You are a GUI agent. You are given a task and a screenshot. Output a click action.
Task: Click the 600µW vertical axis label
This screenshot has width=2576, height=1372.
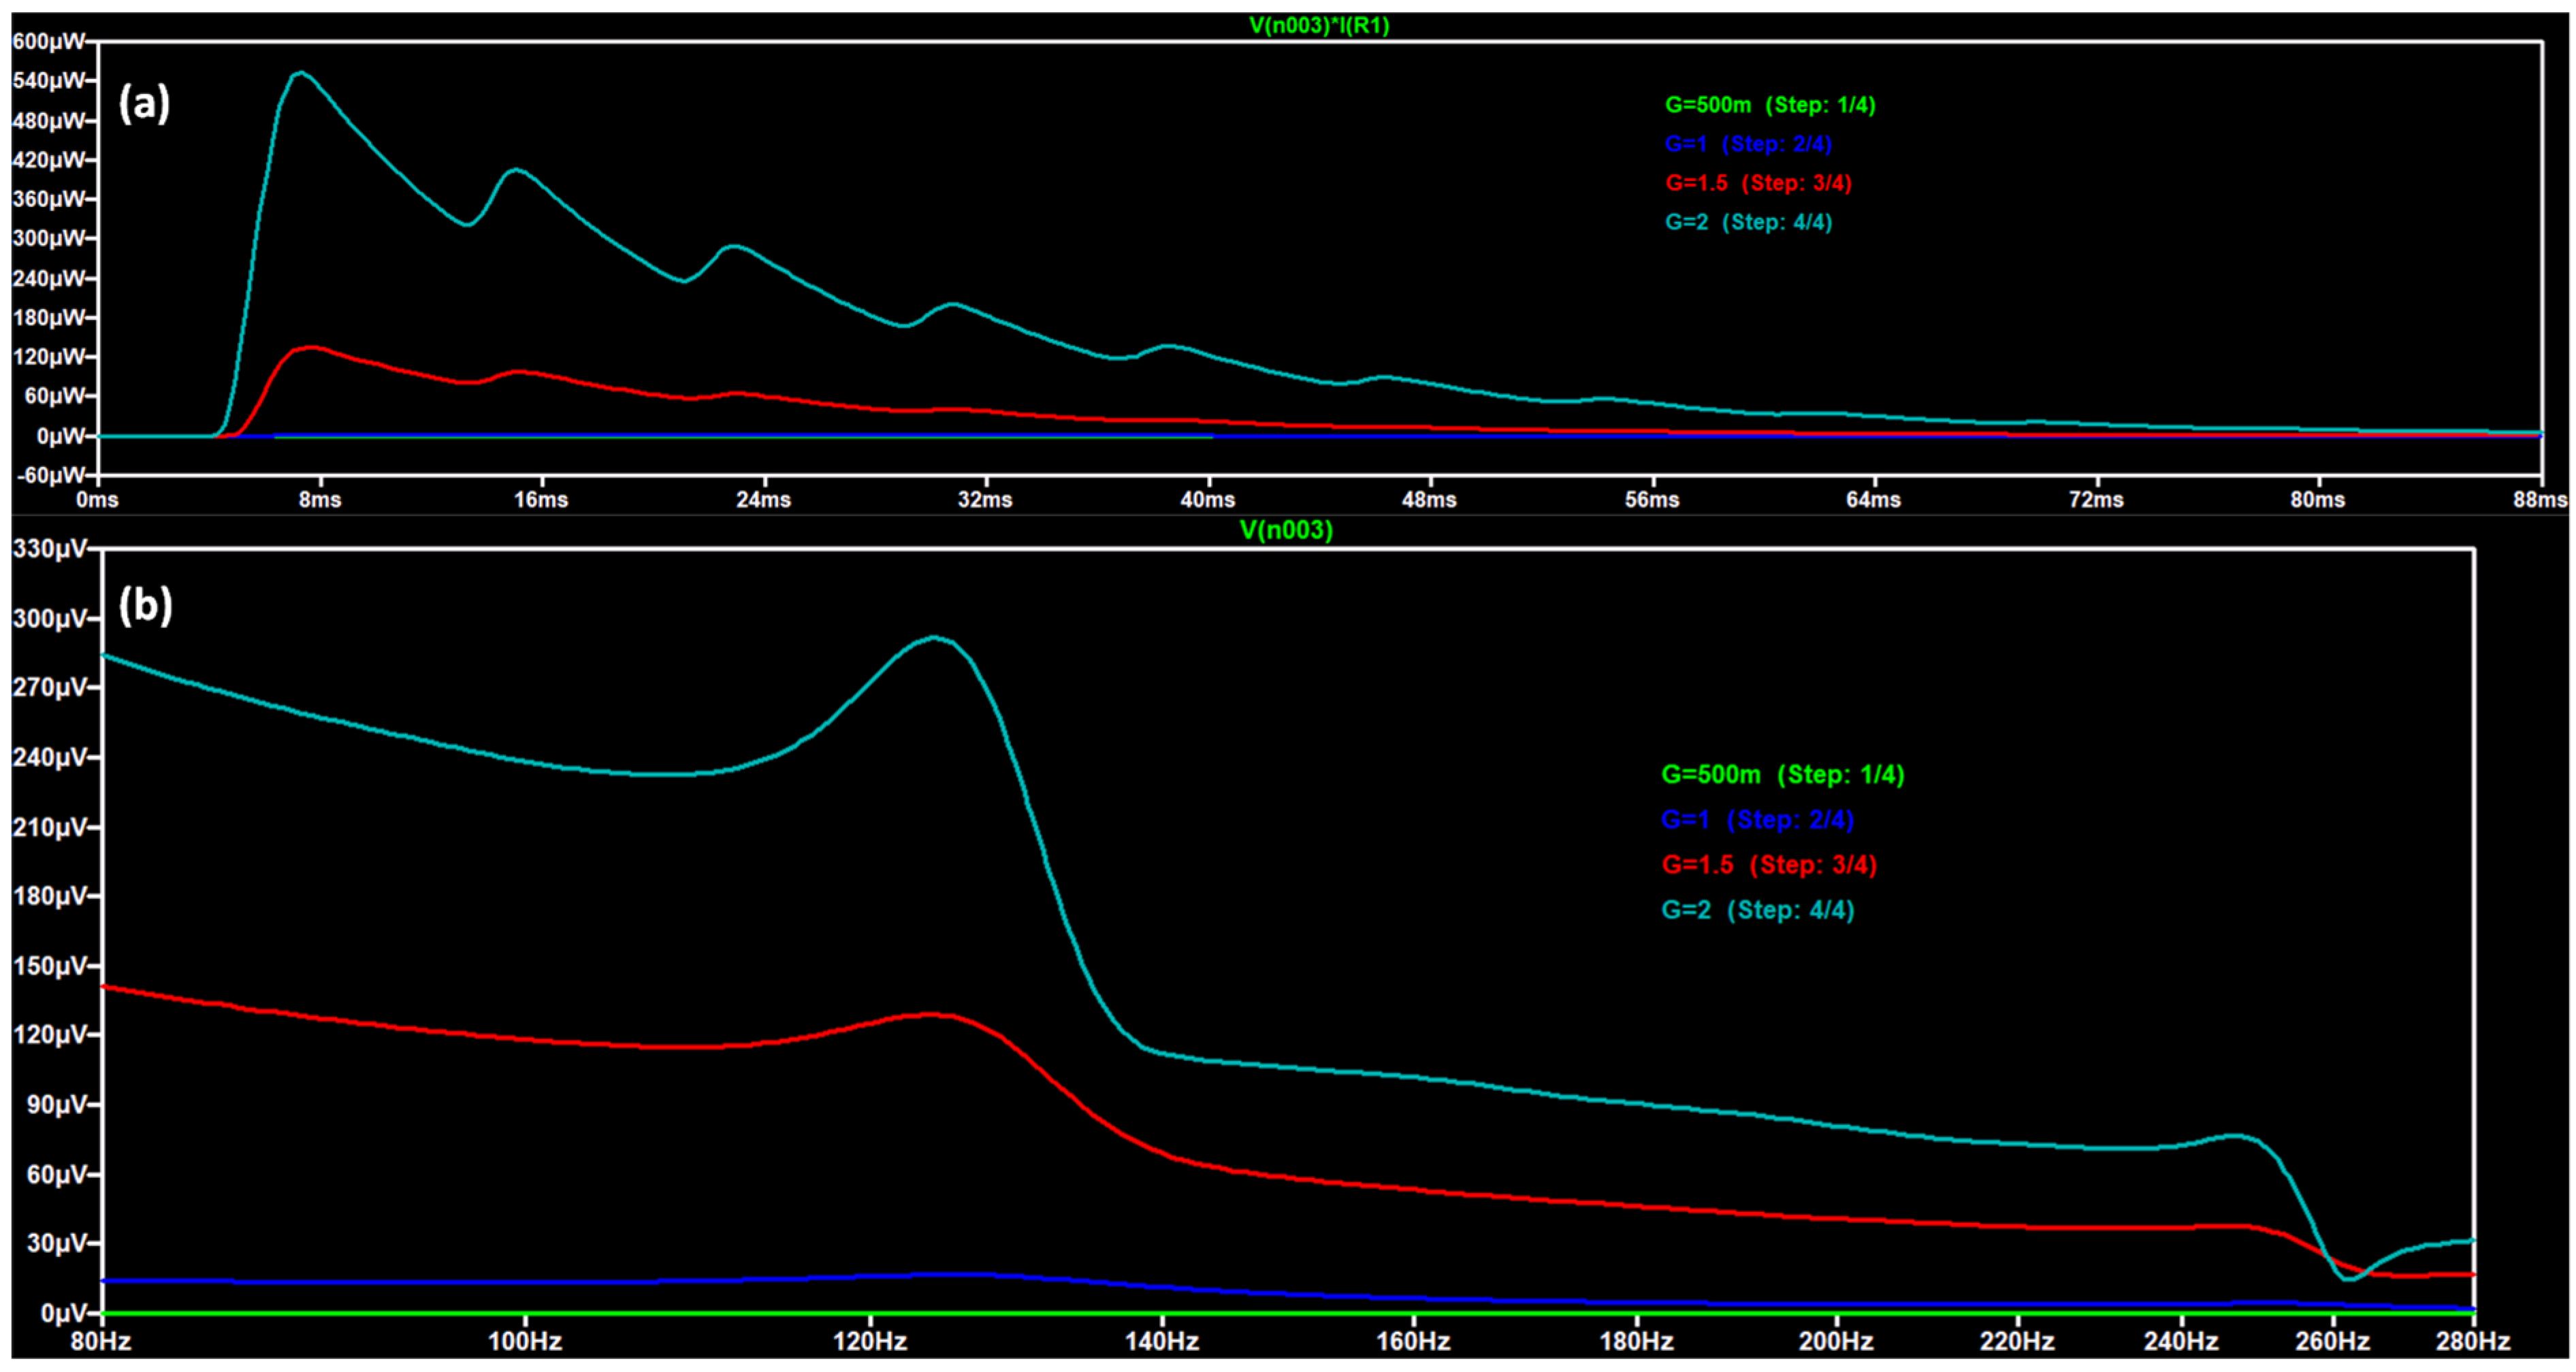[49, 42]
